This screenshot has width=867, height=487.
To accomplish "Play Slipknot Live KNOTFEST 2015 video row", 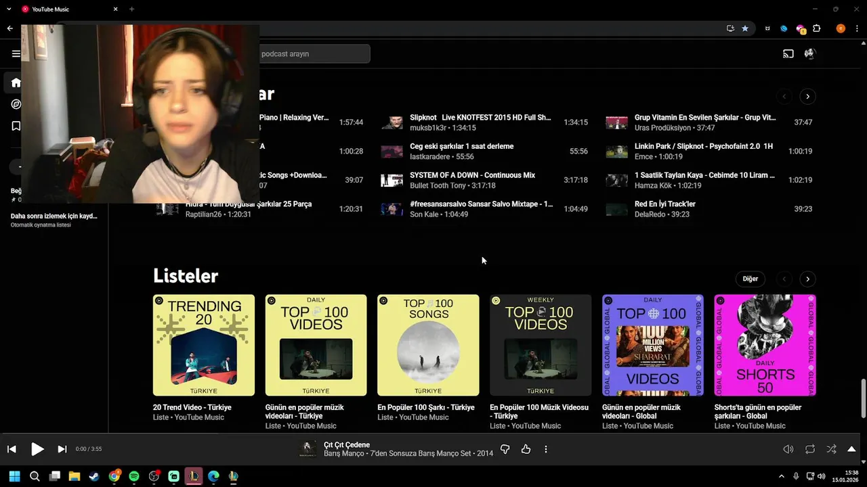I will click(x=484, y=122).
